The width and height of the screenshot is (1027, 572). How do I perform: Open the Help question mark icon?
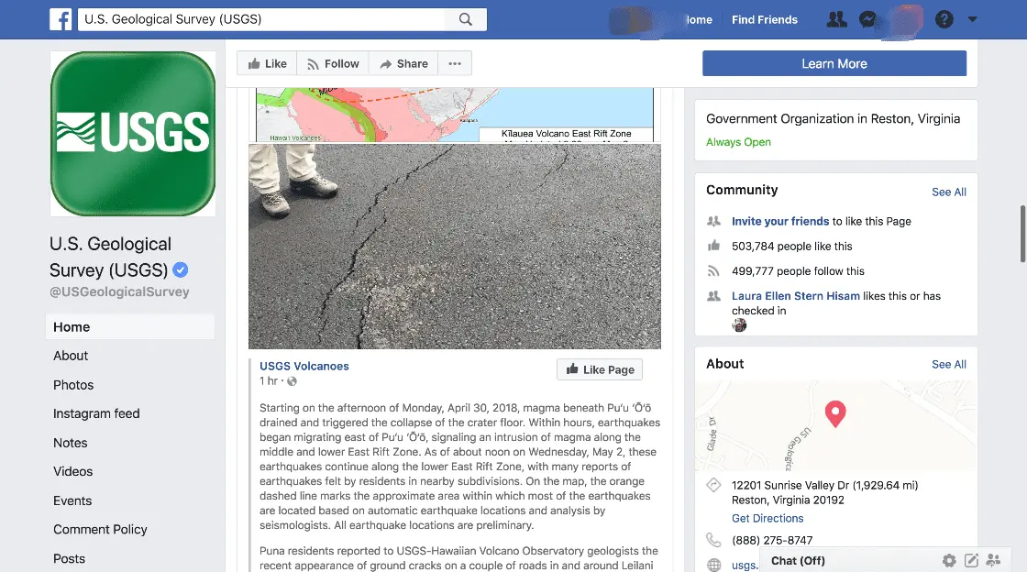[943, 19]
